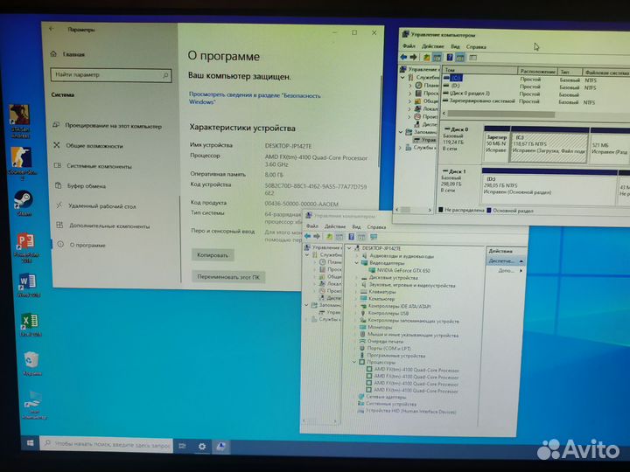Click the Up-level icon in Device Manager toolbar
The height and width of the screenshot is (472, 630).
(x=329, y=236)
